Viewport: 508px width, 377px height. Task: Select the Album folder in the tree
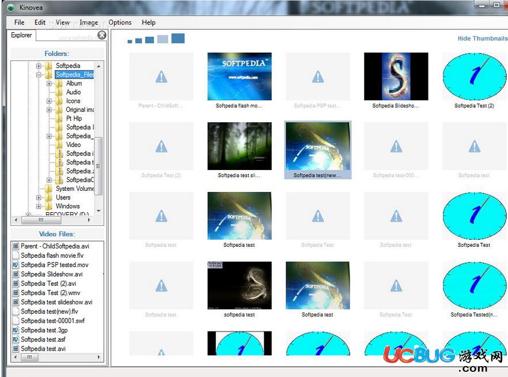pos(74,84)
